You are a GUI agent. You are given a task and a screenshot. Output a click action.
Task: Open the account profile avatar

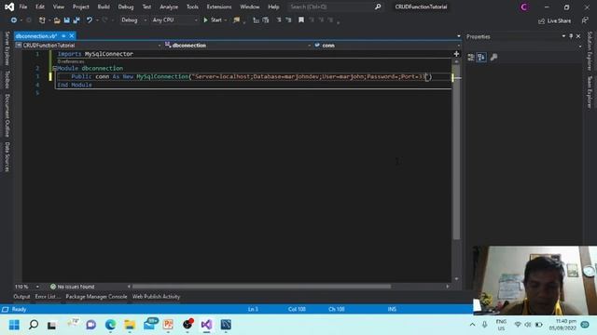coord(524,7)
